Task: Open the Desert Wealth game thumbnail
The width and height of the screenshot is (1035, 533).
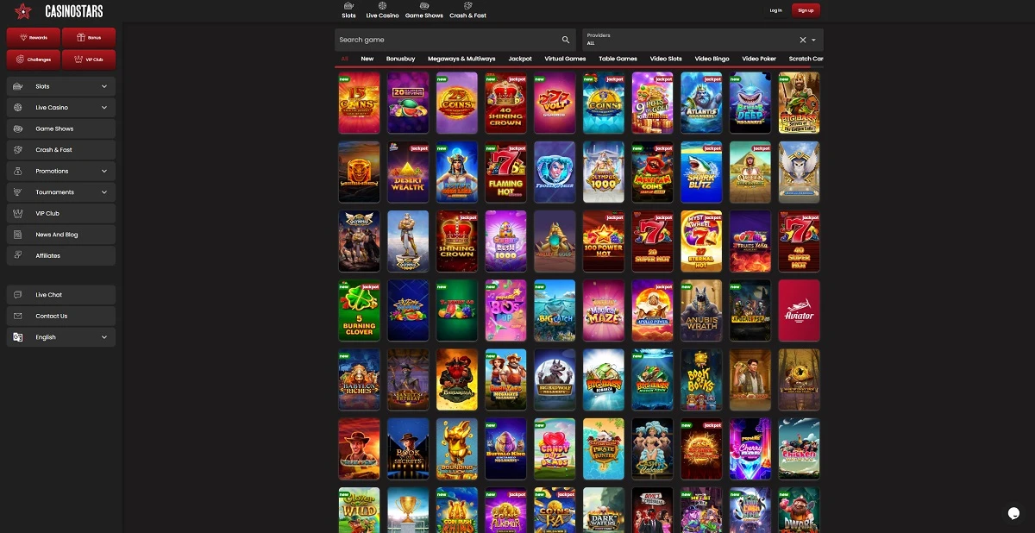Action: (408, 172)
